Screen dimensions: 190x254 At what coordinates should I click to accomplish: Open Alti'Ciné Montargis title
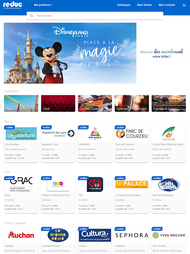[162, 195]
